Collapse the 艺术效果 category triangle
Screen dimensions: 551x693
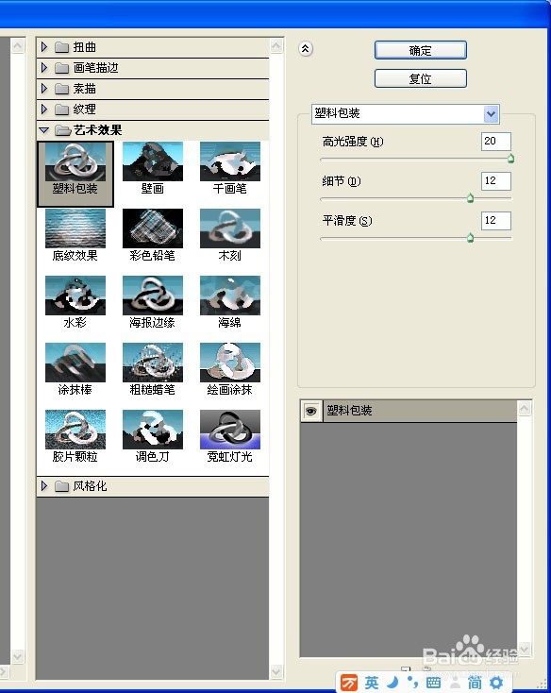[x=44, y=130]
